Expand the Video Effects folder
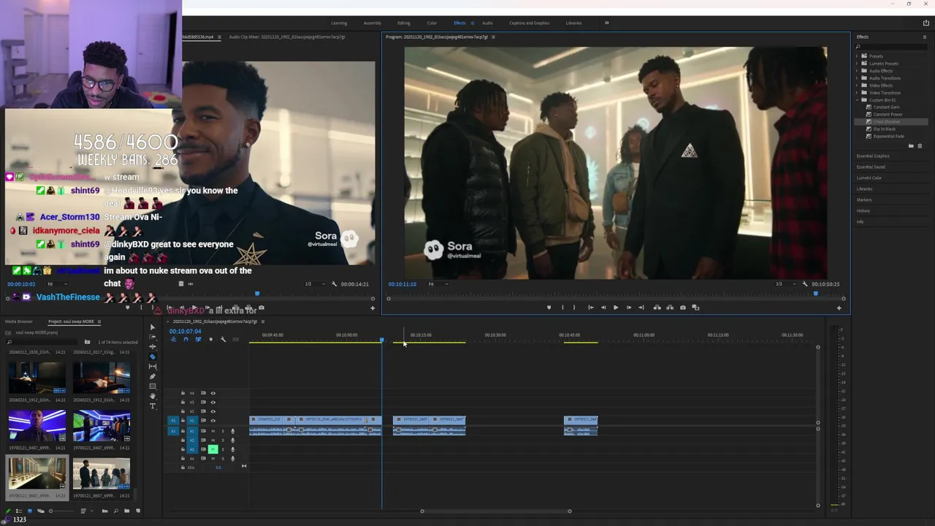This screenshot has height=526, width=935. [x=857, y=85]
